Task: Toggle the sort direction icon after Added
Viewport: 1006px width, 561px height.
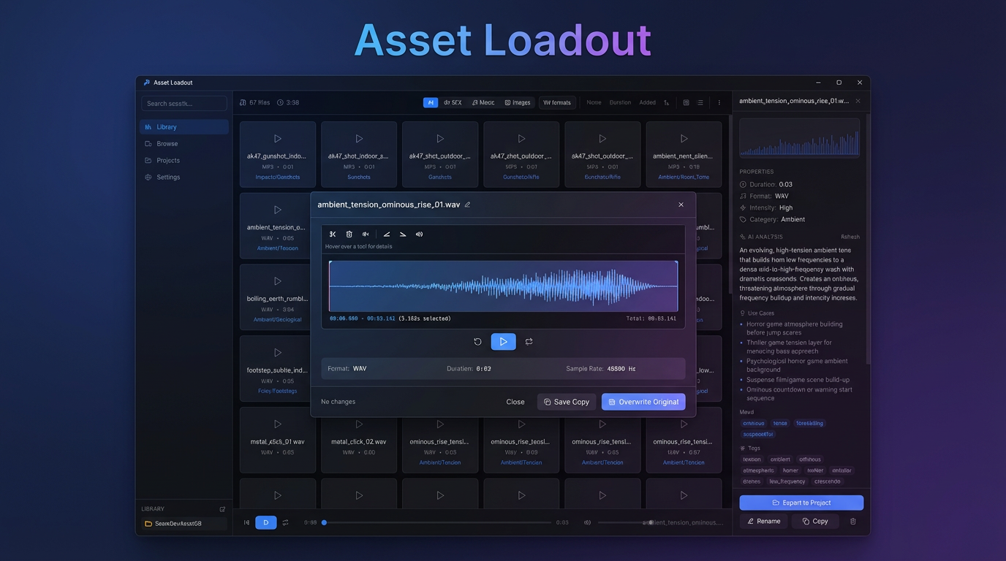Action: [x=666, y=103]
